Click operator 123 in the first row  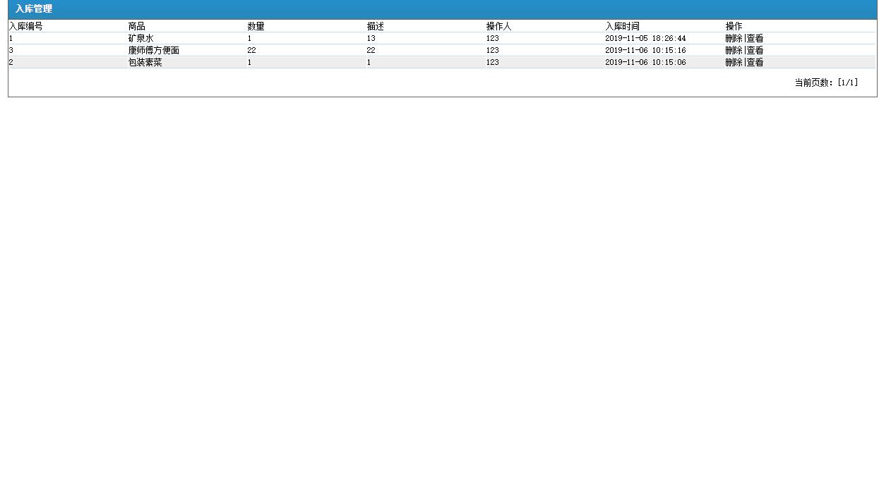[492, 38]
